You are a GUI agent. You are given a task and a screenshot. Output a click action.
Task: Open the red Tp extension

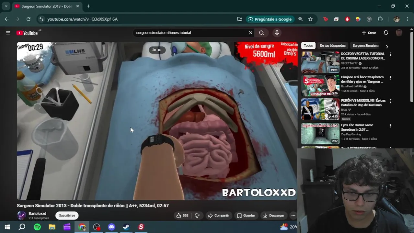click(x=326, y=19)
